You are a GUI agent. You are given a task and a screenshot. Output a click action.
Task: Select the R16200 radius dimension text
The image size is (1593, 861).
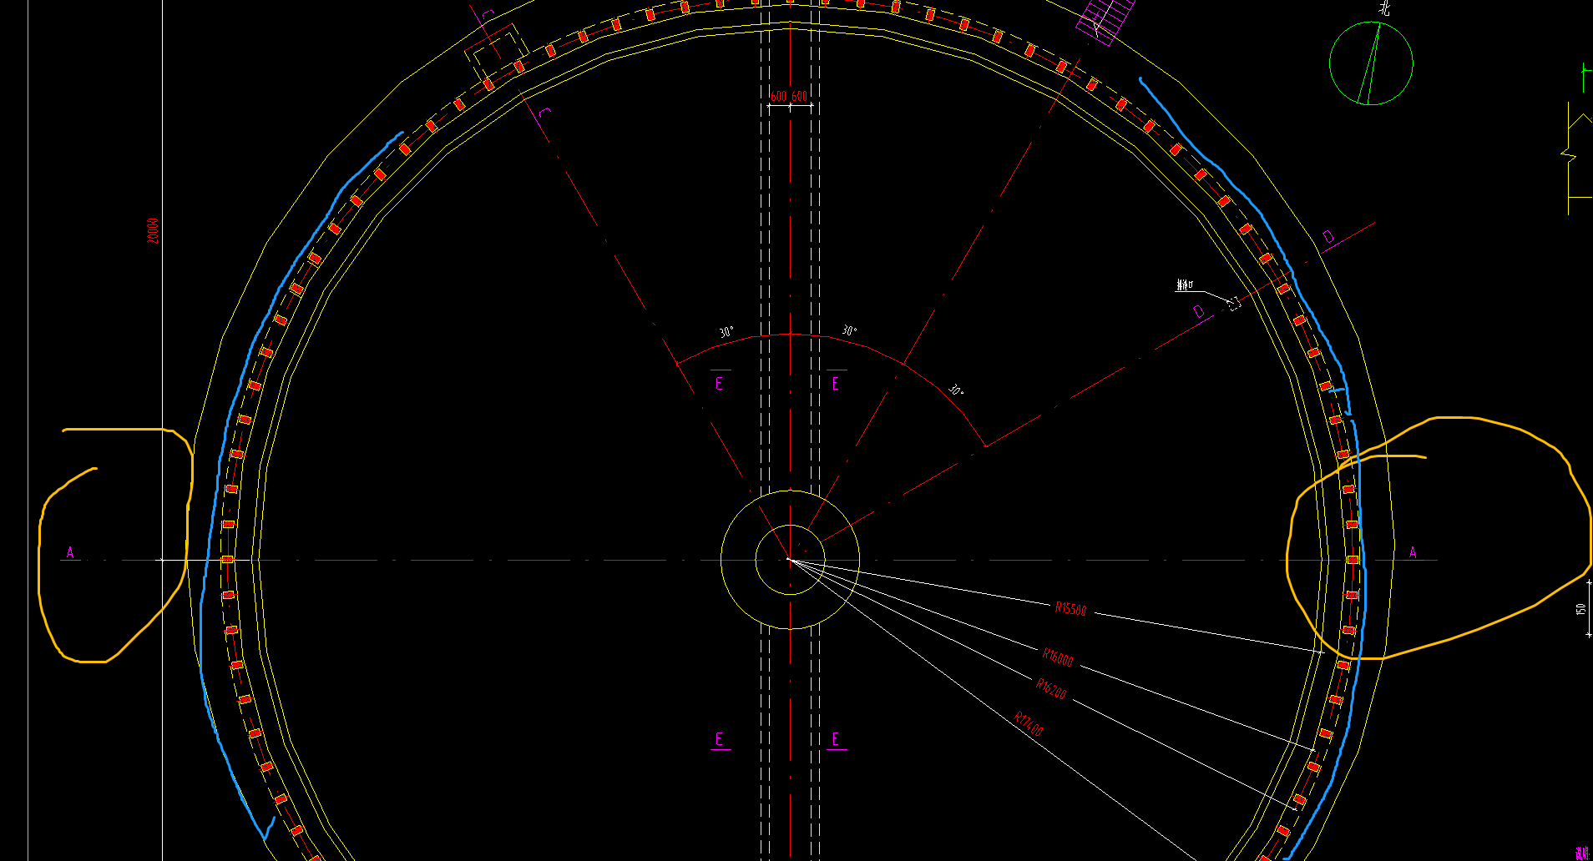coord(1051,689)
